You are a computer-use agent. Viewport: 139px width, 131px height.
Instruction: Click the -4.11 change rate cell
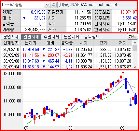pyautogui.click(x=68, y=61)
